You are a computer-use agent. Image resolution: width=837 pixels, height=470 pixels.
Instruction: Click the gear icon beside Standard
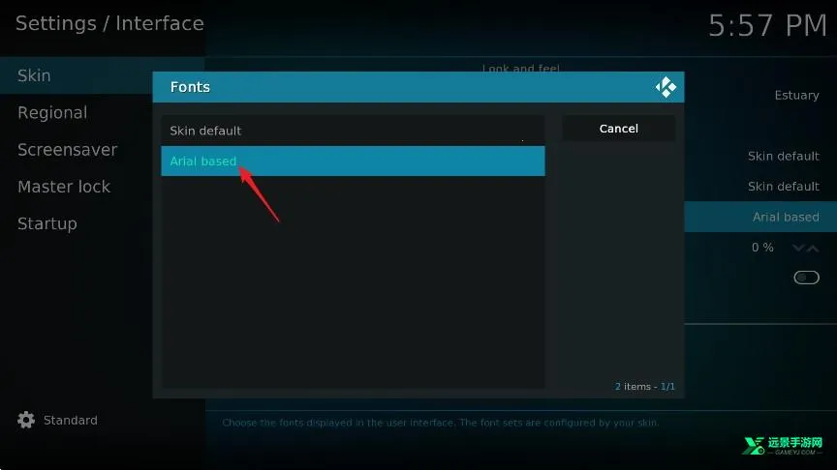tap(26, 421)
